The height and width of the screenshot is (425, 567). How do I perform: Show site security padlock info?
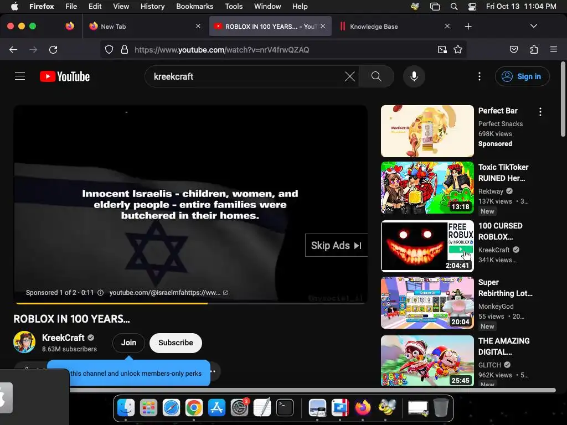coord(125,49)
